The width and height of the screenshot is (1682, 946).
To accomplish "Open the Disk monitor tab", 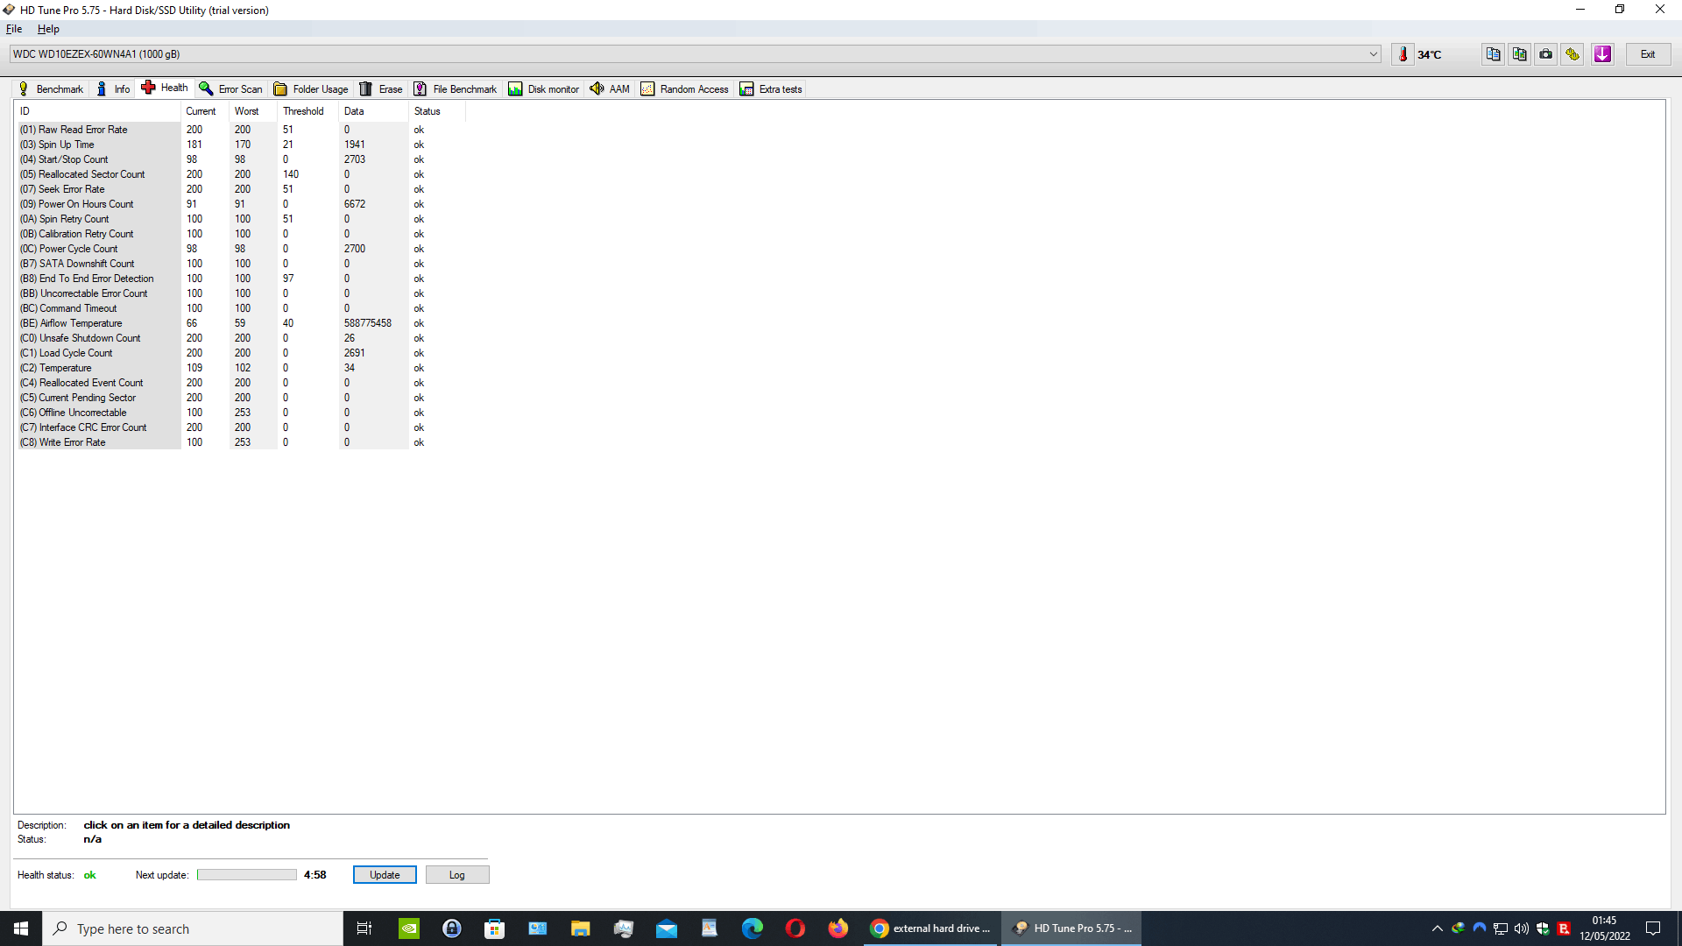I will 544,89.
